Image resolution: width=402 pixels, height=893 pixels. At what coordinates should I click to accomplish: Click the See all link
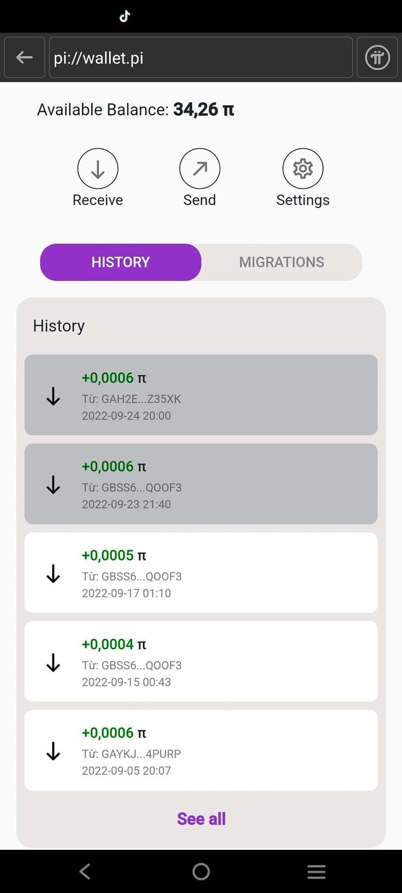[201, 819]
